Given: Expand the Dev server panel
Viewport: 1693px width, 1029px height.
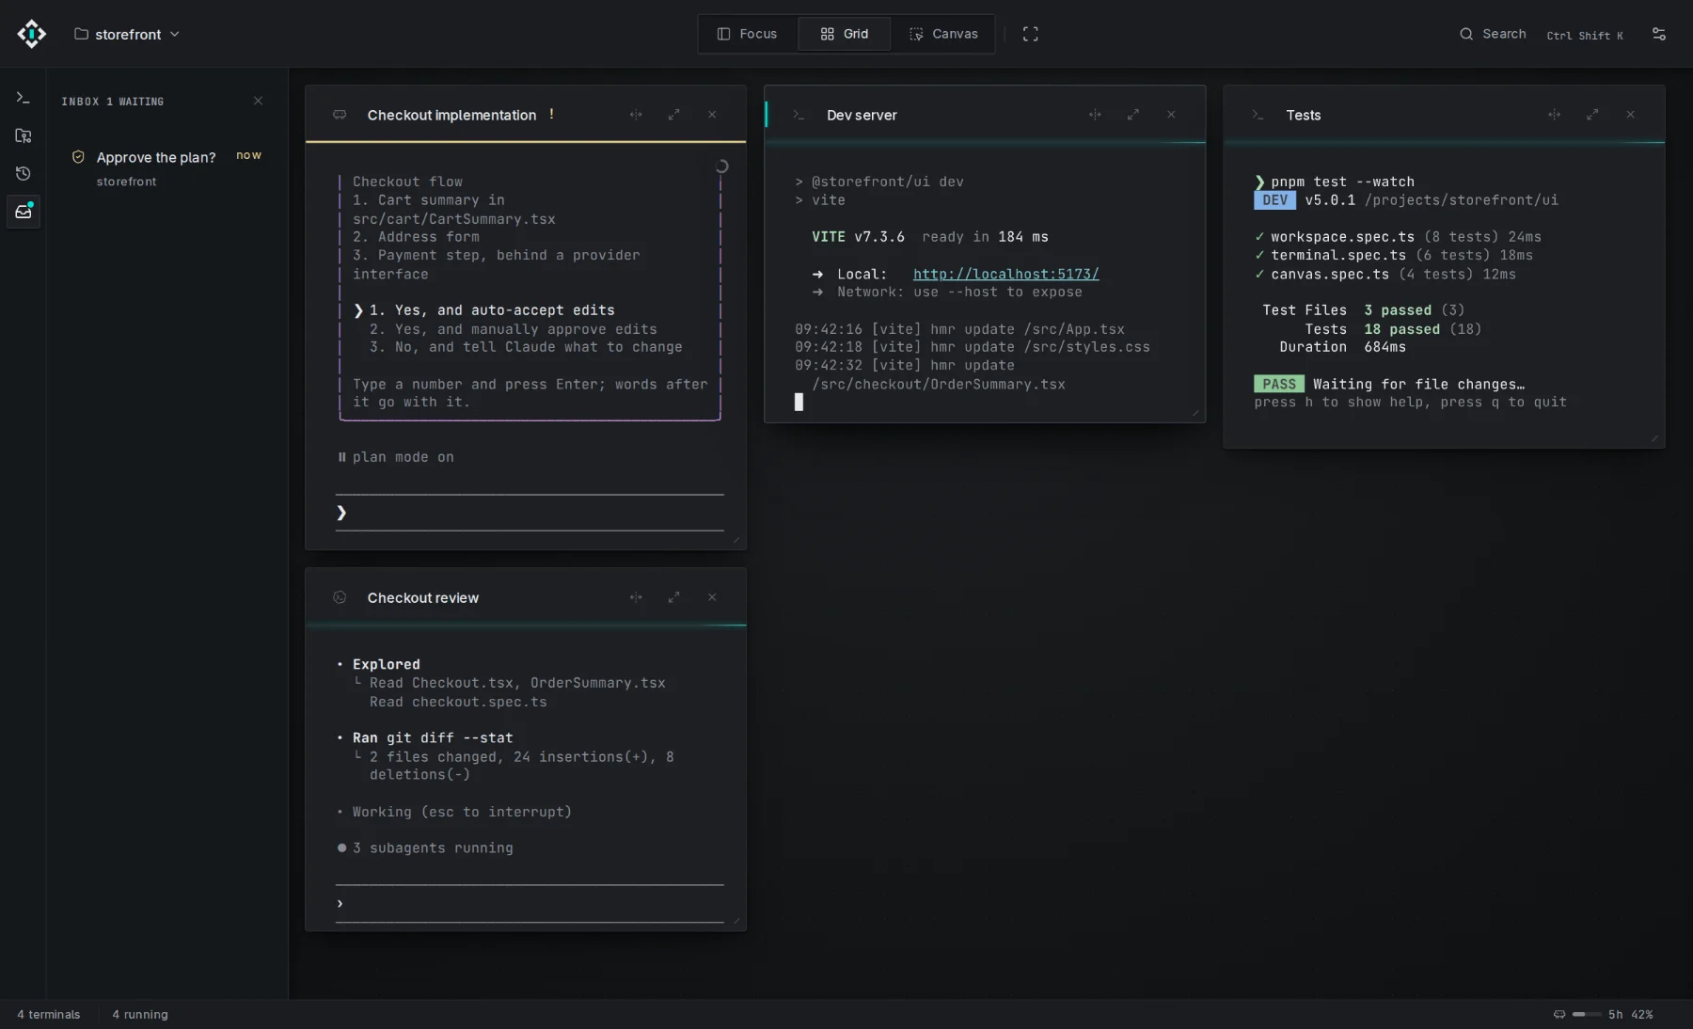Looking at the screenshot, I should tap(1133, 115).
